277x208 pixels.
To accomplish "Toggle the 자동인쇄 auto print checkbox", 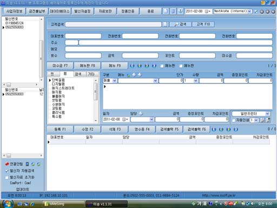I will (x=234, y=120).
